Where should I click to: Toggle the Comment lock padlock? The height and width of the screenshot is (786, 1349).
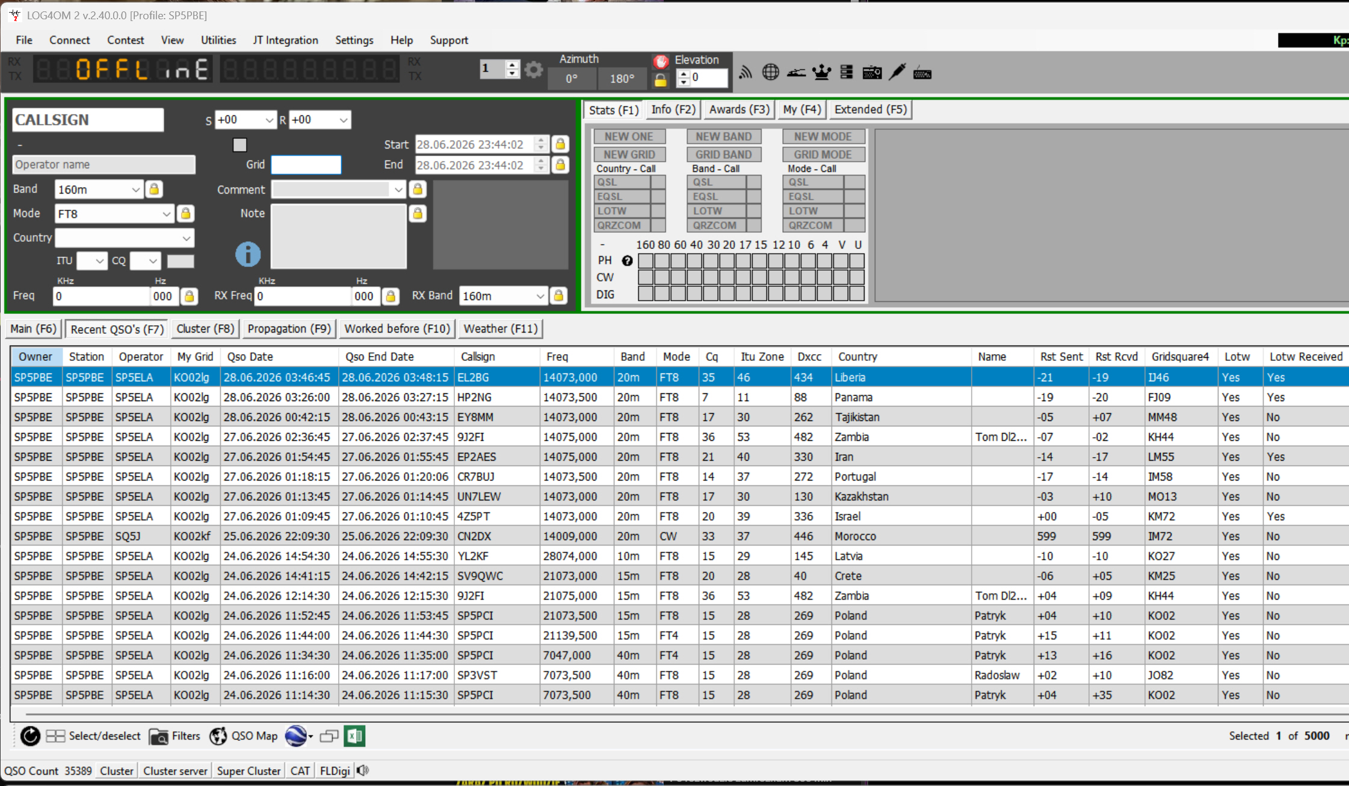pyautogui.click(x=418, y=189)
